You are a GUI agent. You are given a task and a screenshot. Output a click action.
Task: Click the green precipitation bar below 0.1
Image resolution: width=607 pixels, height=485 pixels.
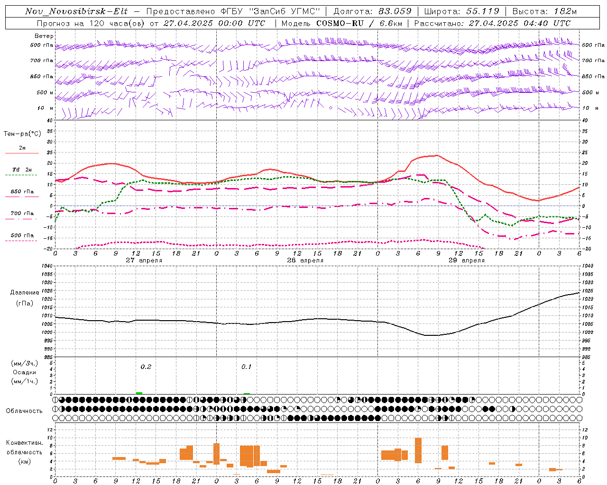[247, 394]
